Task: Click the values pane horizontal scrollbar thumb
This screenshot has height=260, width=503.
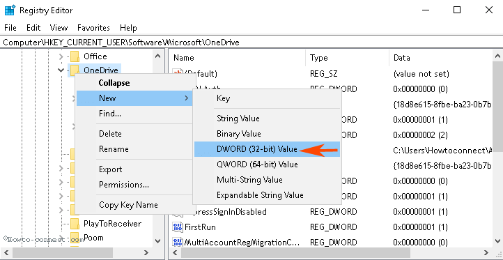Action: (295, 252)
